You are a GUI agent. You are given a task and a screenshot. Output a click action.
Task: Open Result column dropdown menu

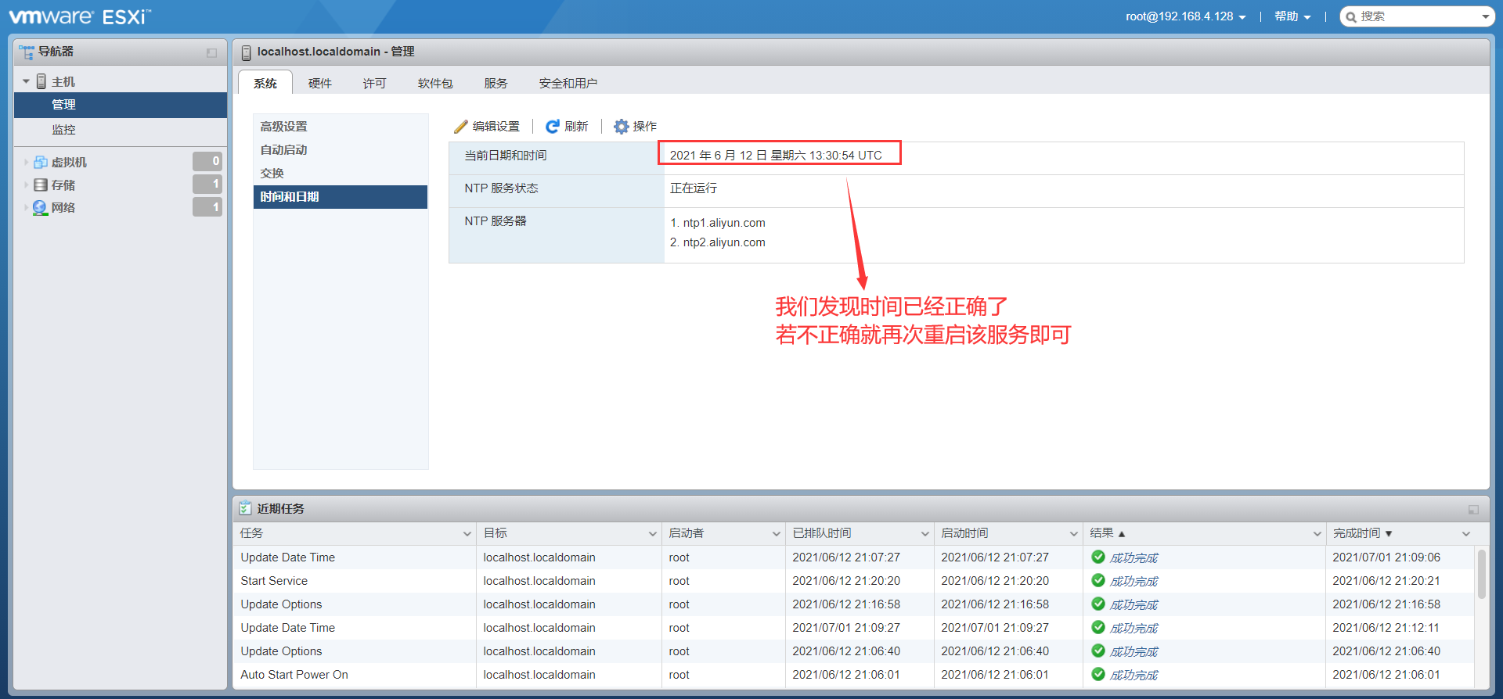pos(1317,533)
